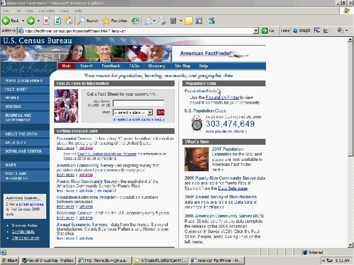Open the Tools menu
The height and width of the screenshot is (265, 354).
64,11
